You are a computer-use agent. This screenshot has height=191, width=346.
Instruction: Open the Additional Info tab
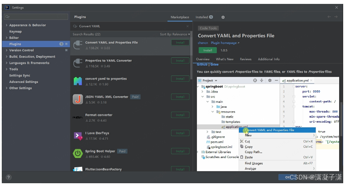click(x=269, y=59)
